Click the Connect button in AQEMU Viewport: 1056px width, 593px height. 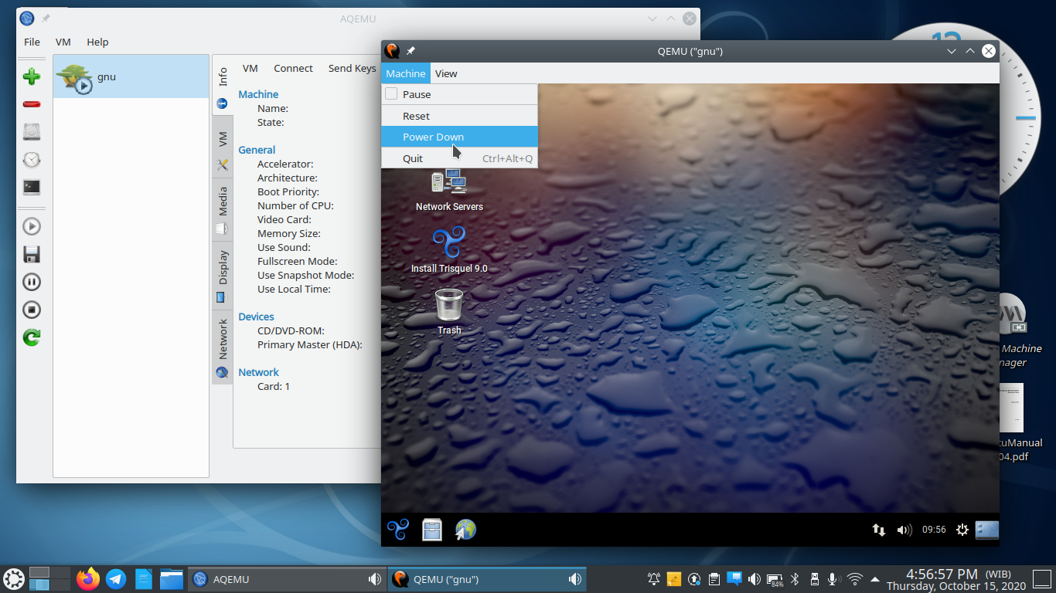coord(293,68)
